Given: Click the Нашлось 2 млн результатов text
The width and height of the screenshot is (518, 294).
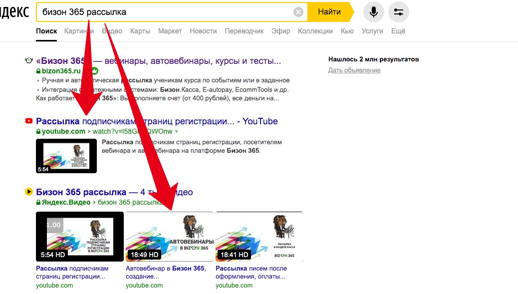Looking at the screenshot, I should tap(373, 59).
